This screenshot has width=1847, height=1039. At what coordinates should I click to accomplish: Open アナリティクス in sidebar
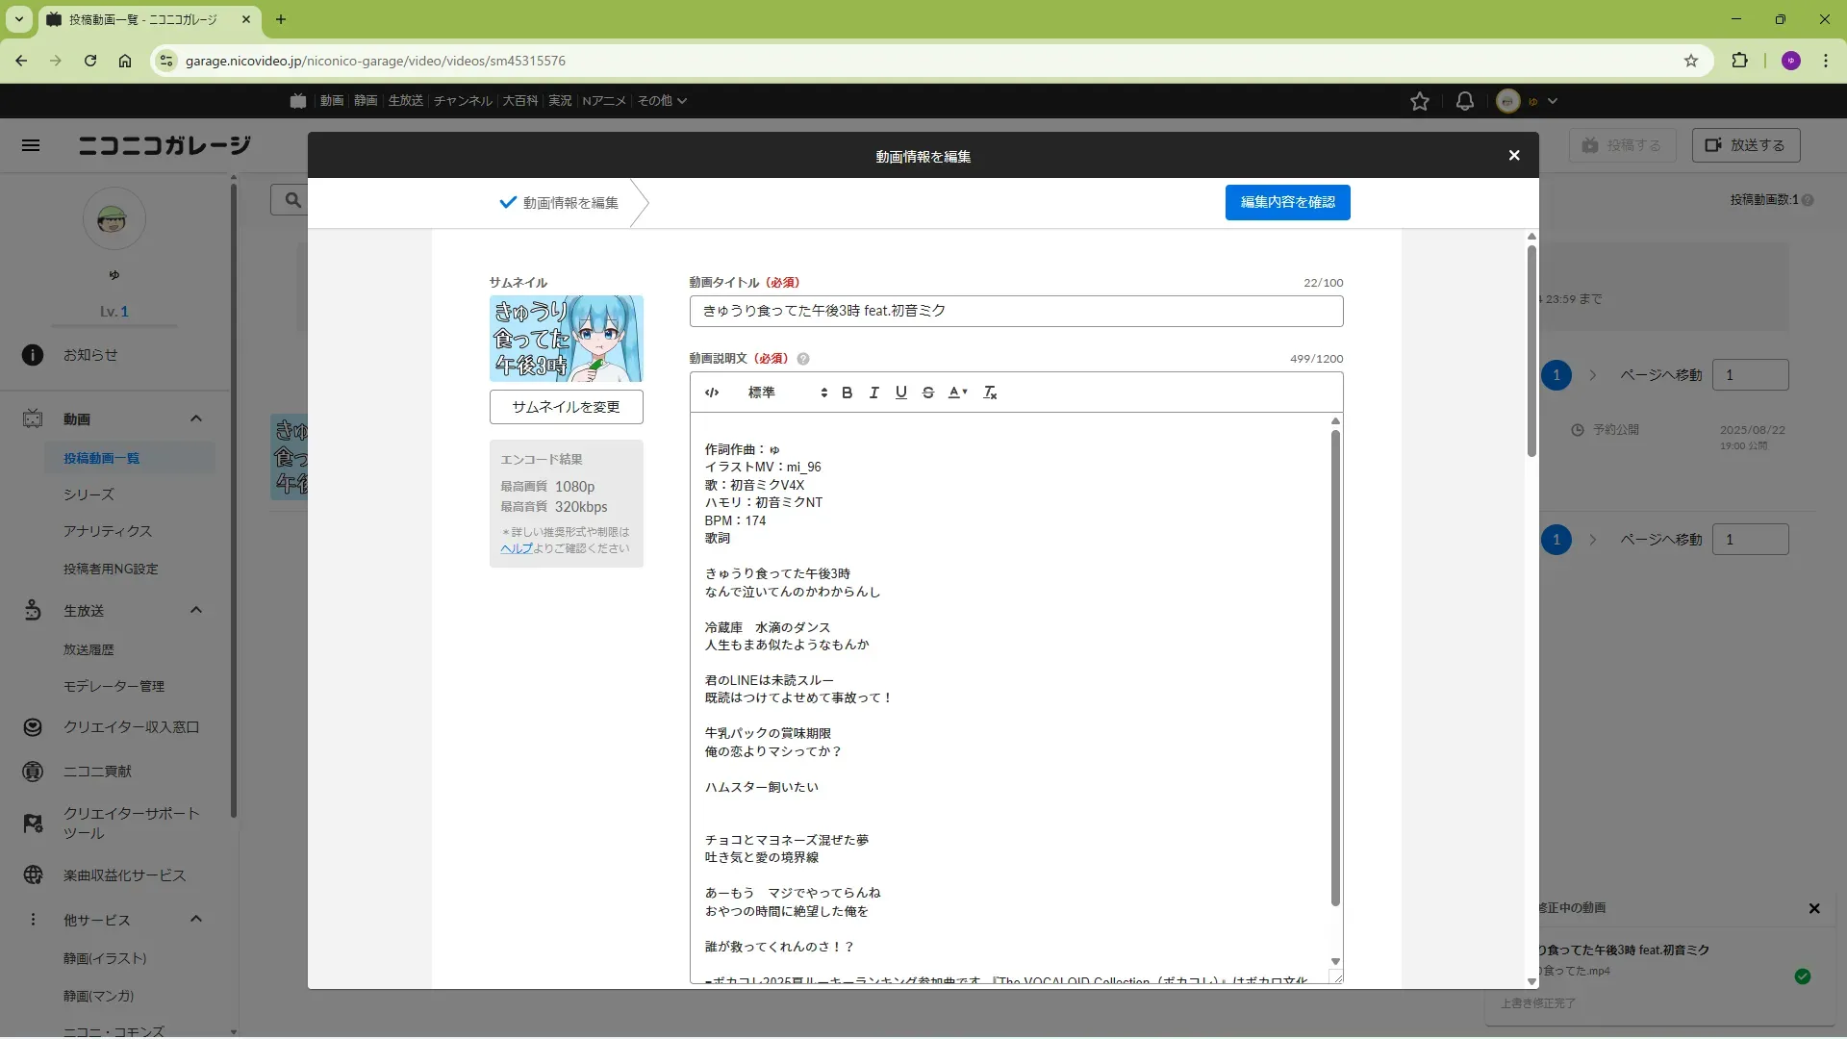(x=108, y=531)
